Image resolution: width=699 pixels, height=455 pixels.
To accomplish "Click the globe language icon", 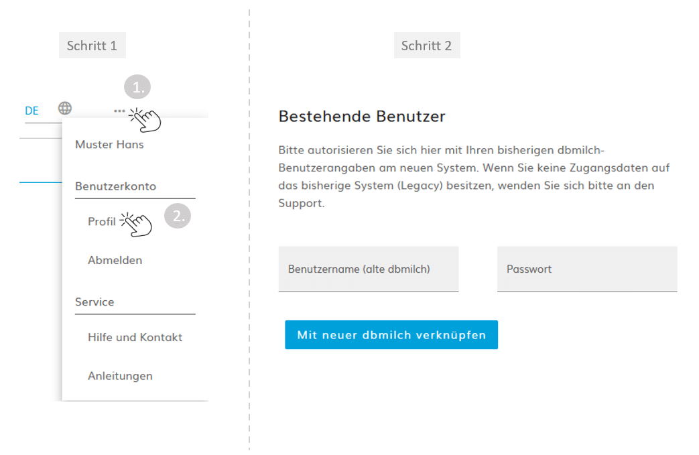I will (64, 109).
